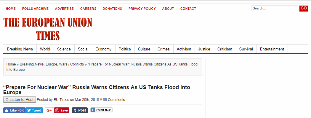Save the article to Pinterest
This screenshot has height=118, width=311.
(62, 110)
